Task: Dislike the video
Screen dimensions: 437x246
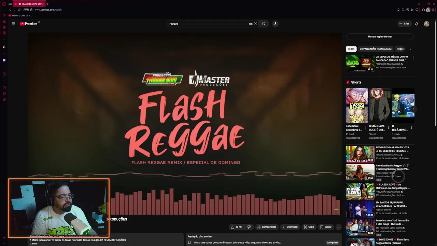Action: [249, 227]
